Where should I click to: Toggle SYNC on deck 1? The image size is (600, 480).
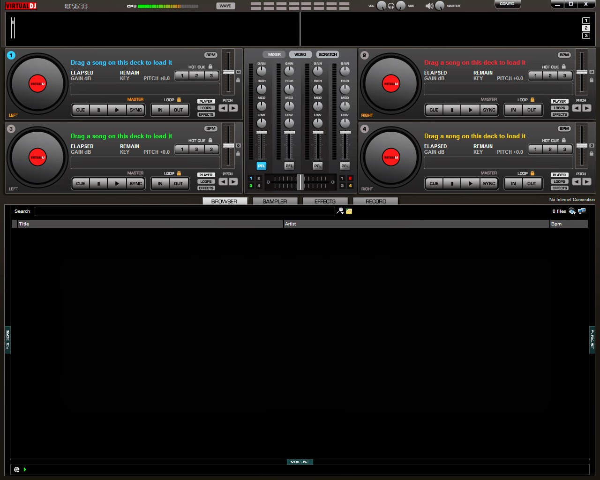(x=136, y=110)
